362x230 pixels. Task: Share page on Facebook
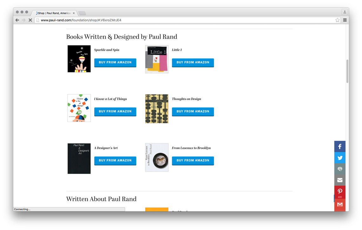click(x=340, y=146)
